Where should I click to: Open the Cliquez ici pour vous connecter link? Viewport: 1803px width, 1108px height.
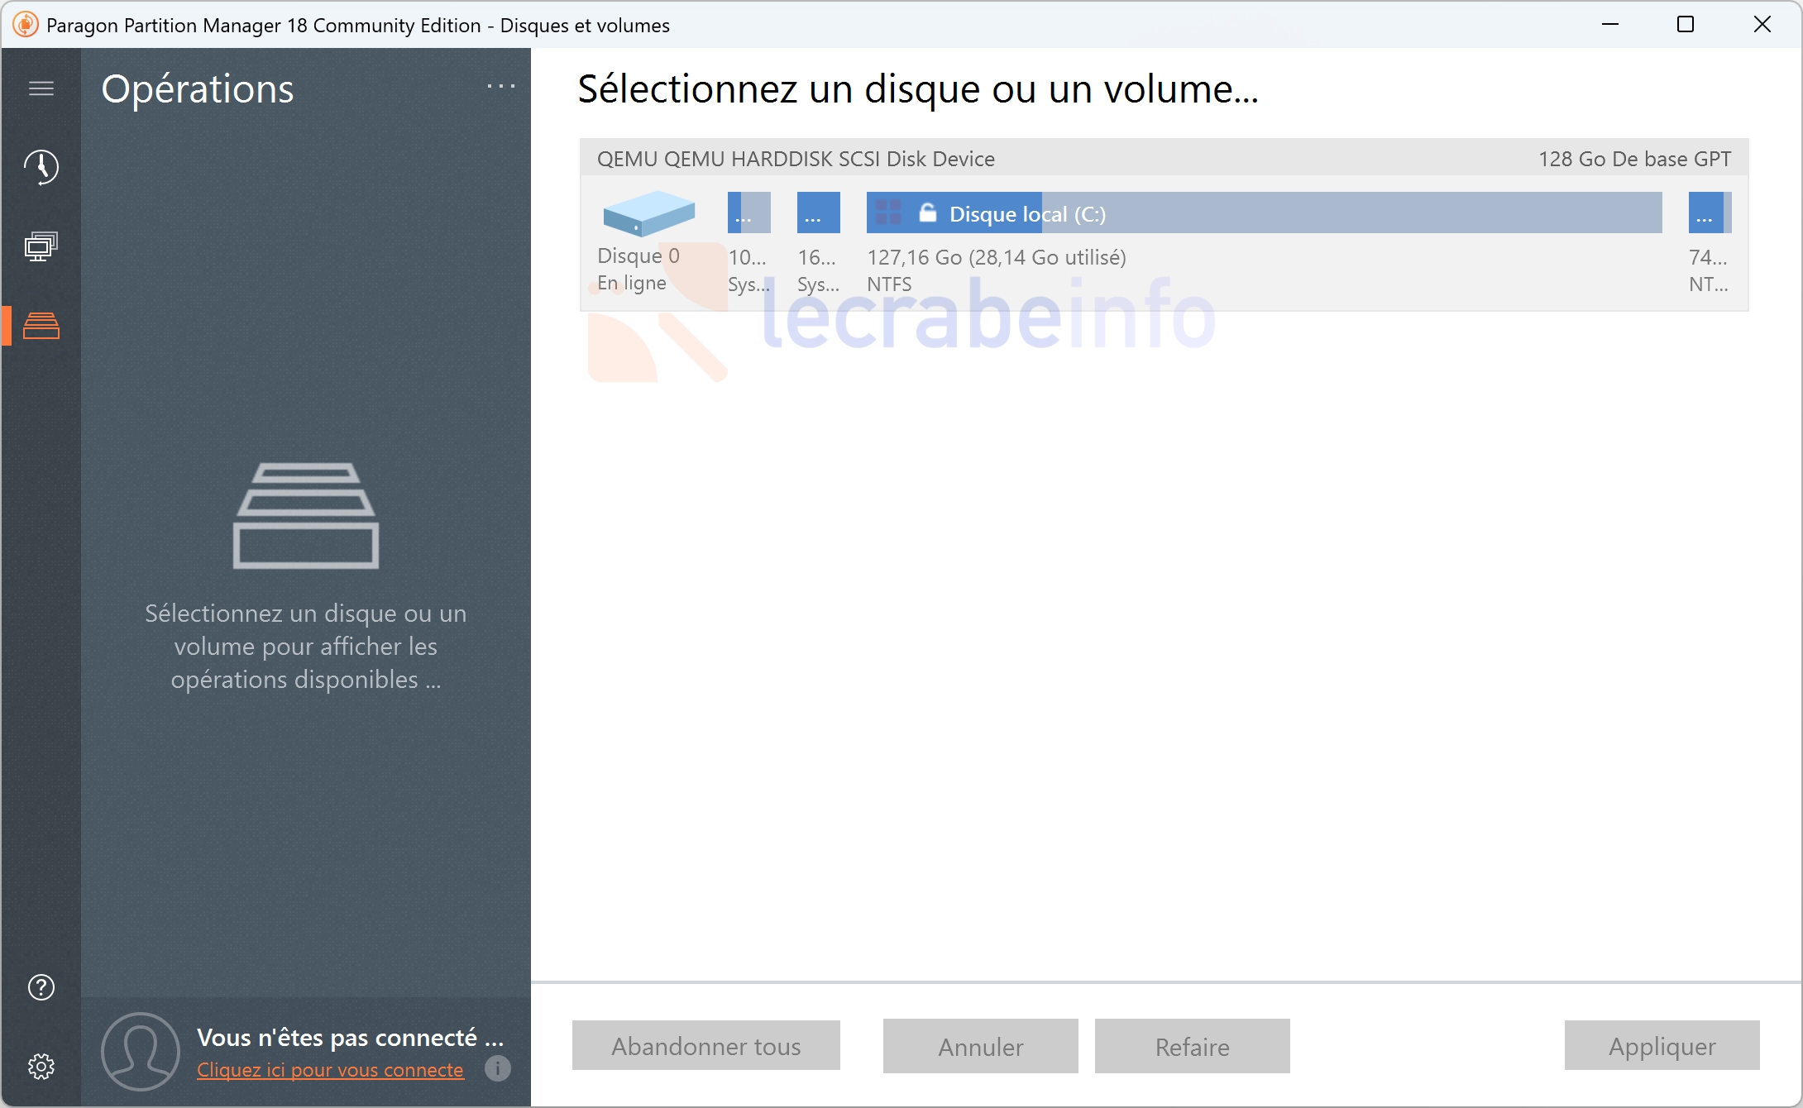[330, 1069]
